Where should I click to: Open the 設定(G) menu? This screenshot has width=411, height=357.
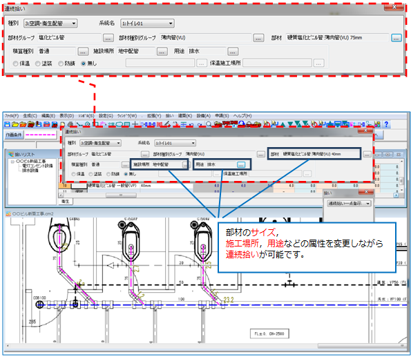click(106, 115)
